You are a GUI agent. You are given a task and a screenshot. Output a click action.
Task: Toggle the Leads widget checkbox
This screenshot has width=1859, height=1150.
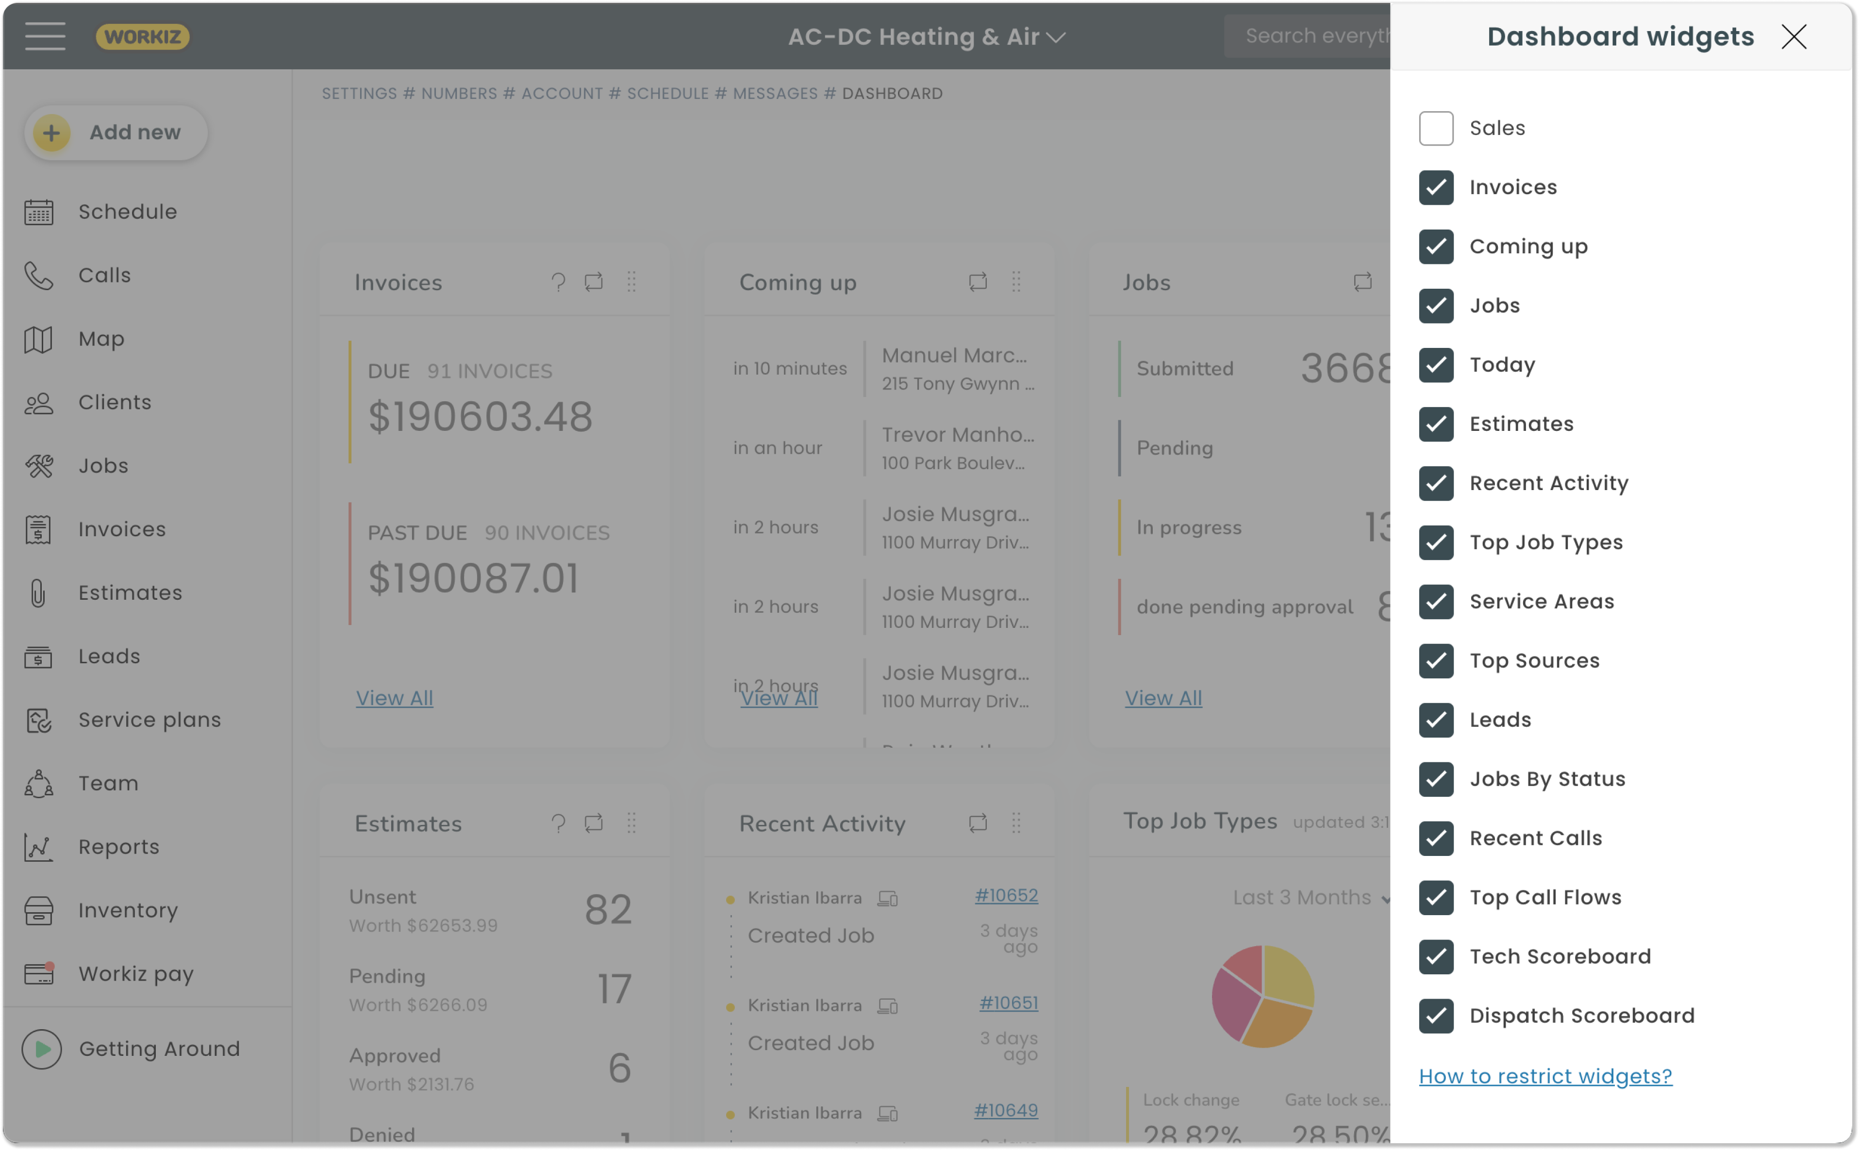(x=1436, y=720)
